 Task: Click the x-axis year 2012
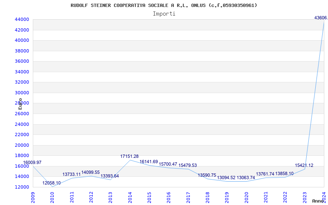coord(91,198)
